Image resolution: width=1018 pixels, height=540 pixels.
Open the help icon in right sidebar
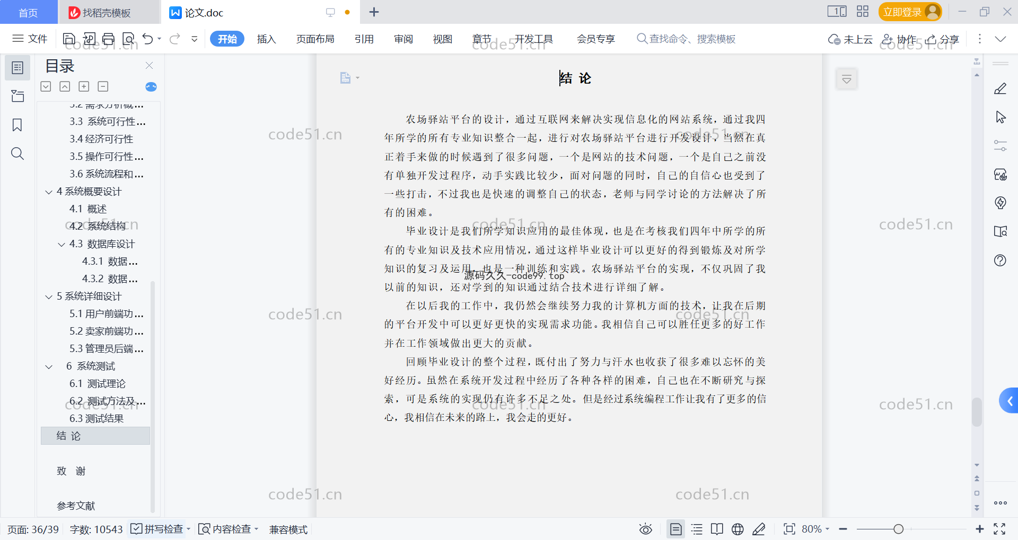point(1001,260)
